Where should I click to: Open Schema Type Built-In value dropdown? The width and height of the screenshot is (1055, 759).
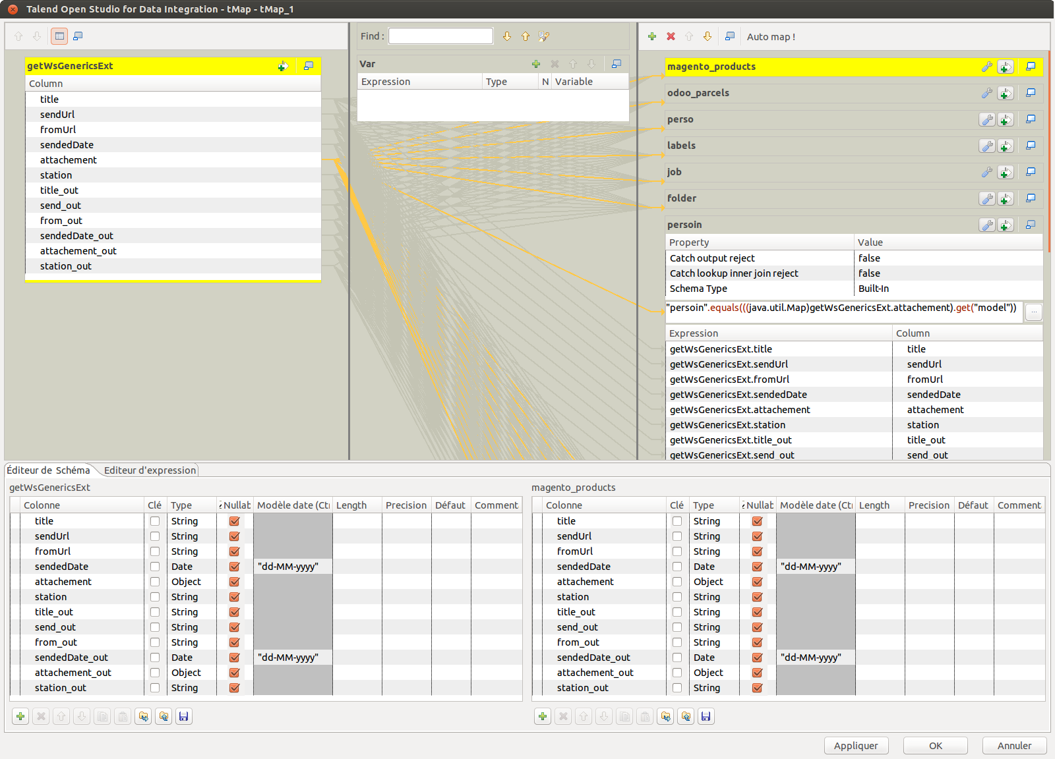(x=949, y=289)
